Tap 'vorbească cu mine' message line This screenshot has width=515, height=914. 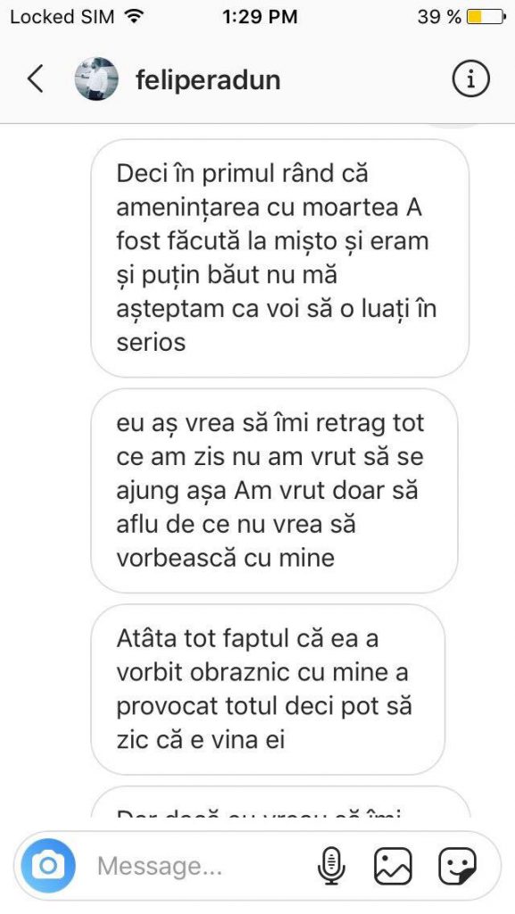click(x=226, y=558)
